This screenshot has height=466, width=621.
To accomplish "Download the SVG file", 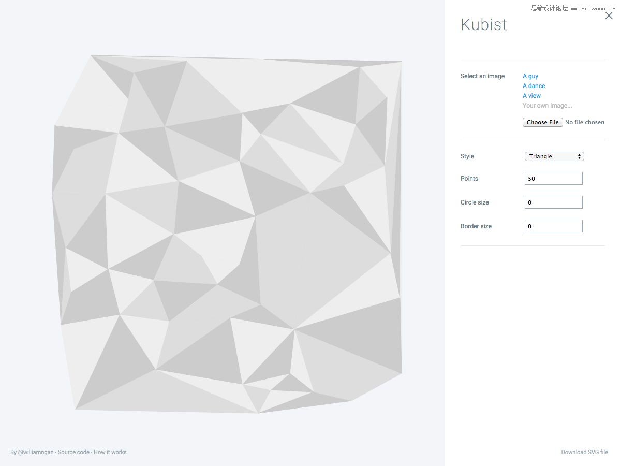I will pos(584,452).
